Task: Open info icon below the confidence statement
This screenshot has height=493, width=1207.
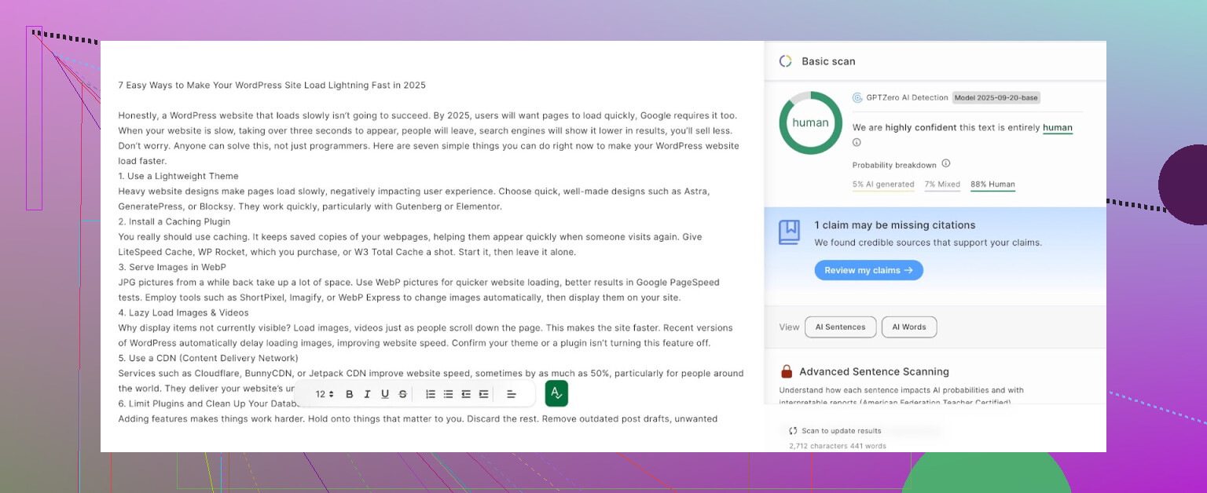Action: pyautogui.click(x=857, y=143)
